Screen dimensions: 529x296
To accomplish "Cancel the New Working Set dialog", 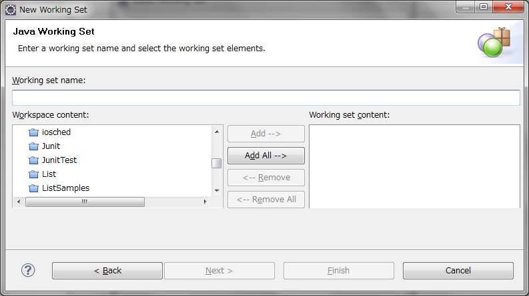I will [458, 271].
